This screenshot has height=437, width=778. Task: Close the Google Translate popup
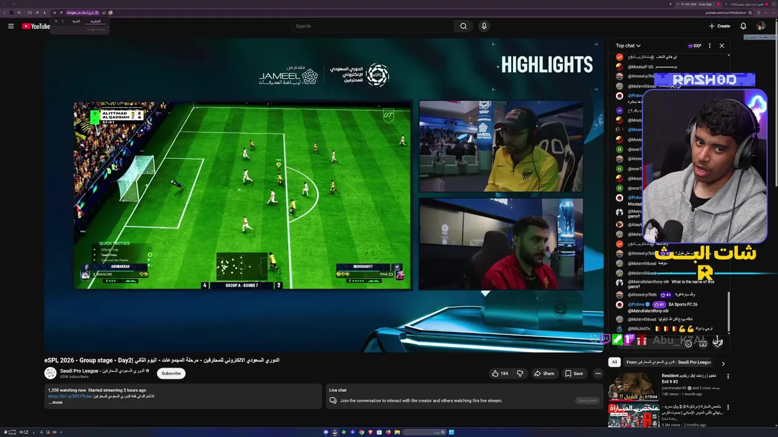56,21
